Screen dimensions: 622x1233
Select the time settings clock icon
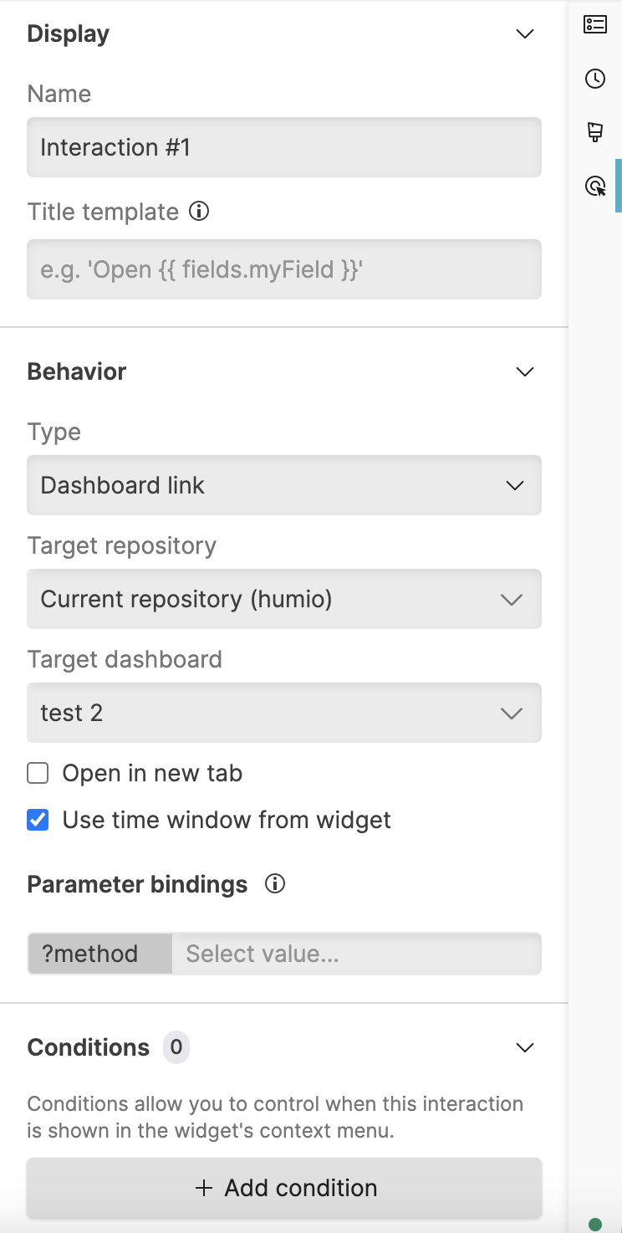595,79
